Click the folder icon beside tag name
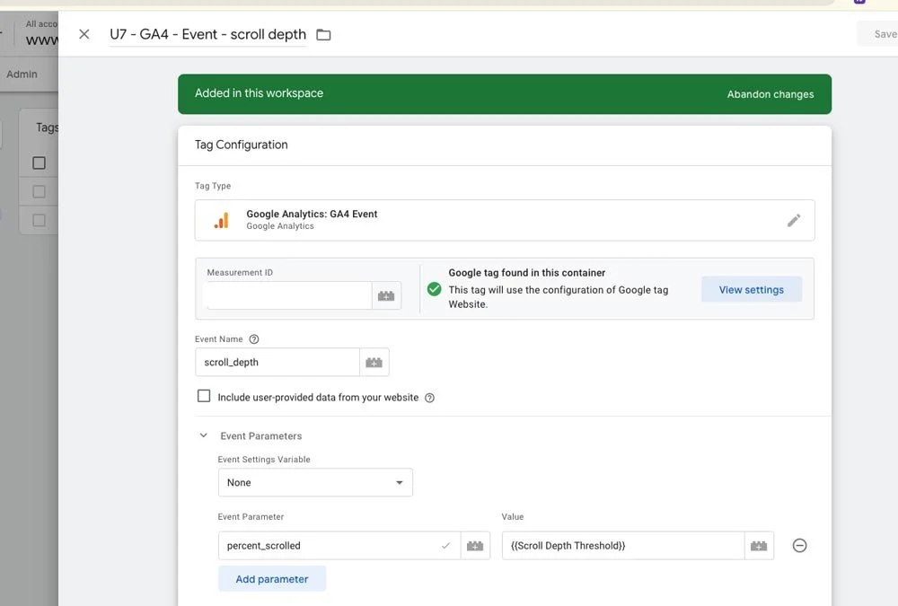 [x=323, y=35]
